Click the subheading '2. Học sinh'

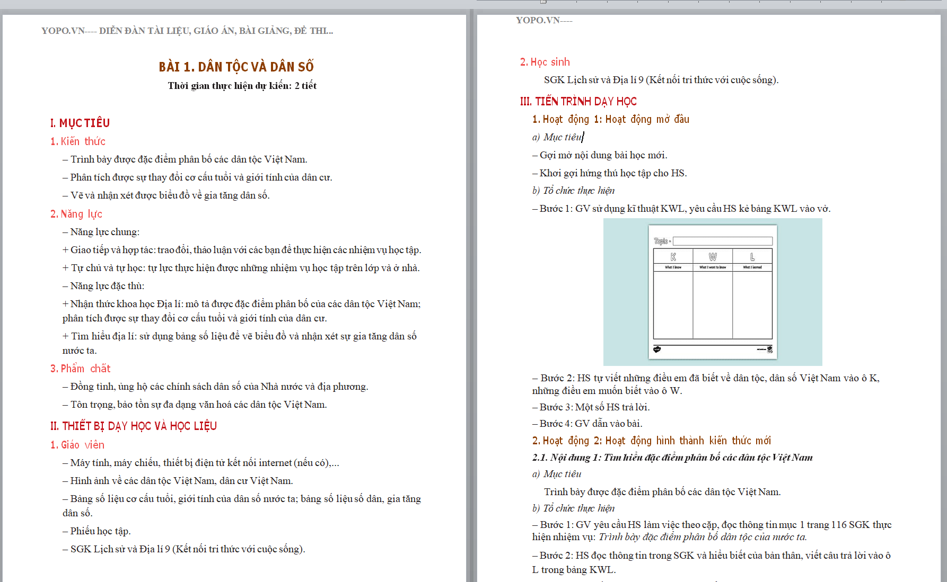click(545, 62)
